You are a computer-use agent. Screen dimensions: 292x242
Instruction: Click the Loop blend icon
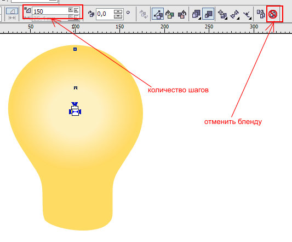pyautogui.click(x=144, y=14)
